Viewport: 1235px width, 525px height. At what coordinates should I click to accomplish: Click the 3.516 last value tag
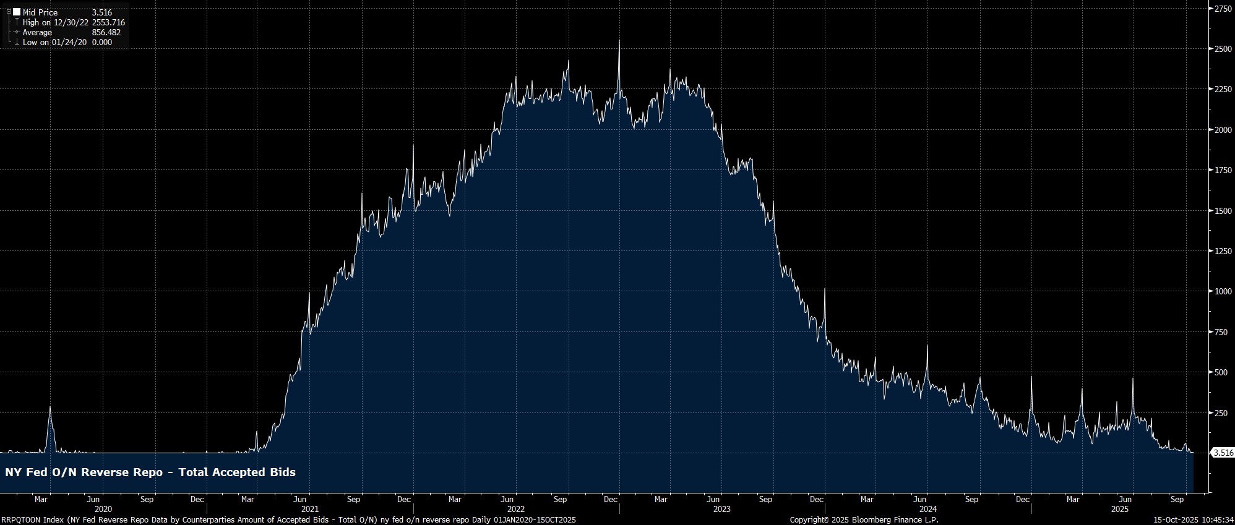point(1223,453)
